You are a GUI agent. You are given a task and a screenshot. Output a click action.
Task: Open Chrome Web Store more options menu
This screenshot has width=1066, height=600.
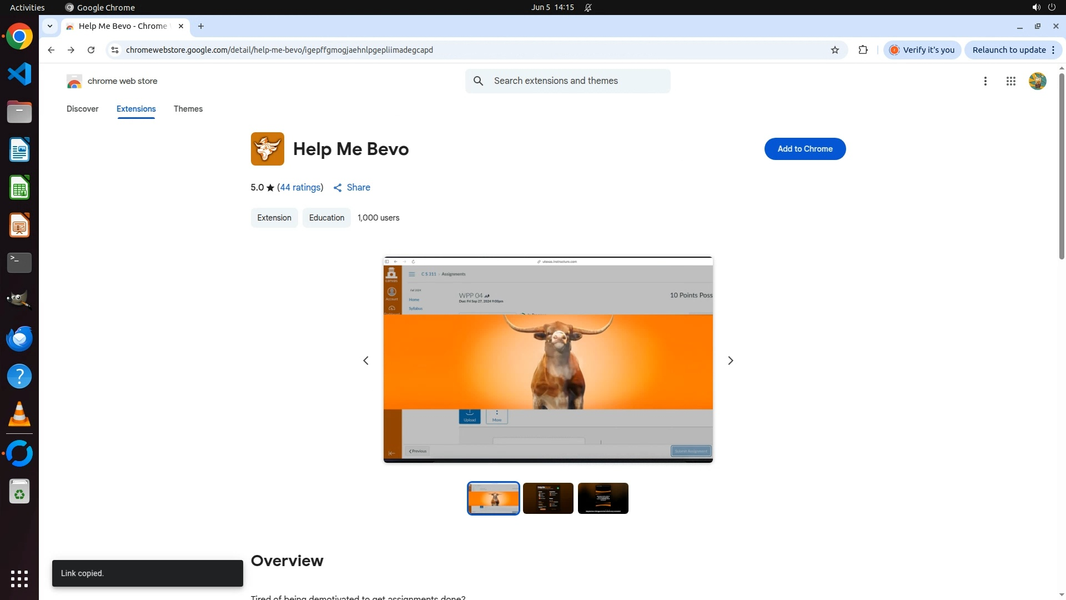(985, 81)
